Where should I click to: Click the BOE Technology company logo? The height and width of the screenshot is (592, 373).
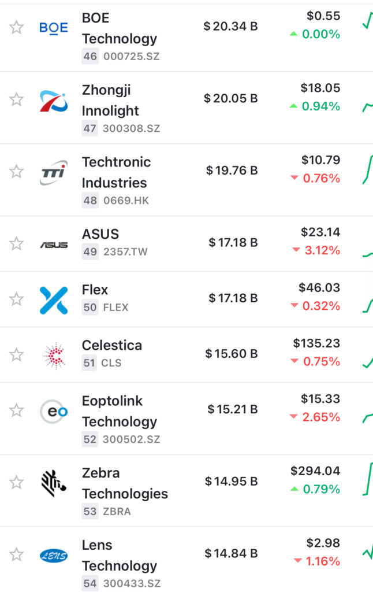tap(54, 27)
